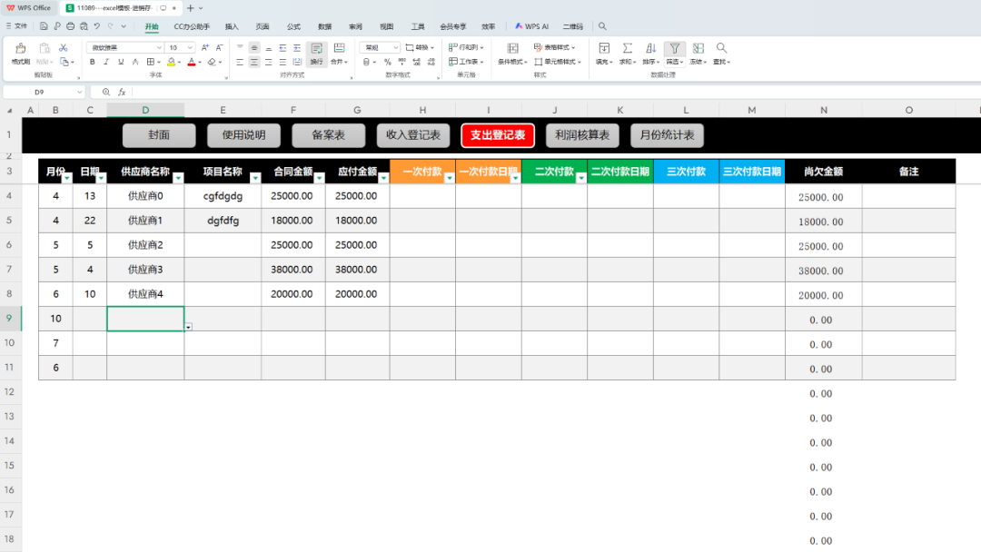Click the Sort (排序) icon
This screenshot has width=981, height=552.
point(650,48)
